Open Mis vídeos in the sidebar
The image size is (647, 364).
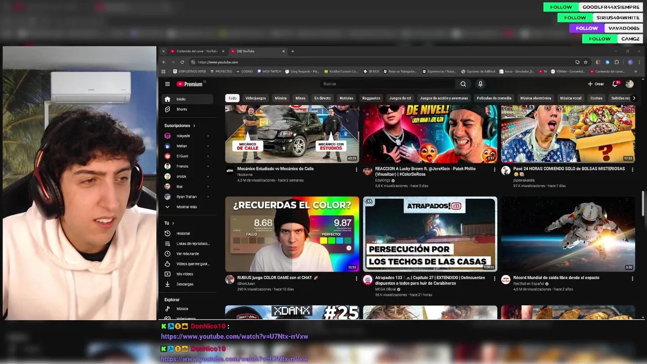pyautogui.click(x=188, y=274)
